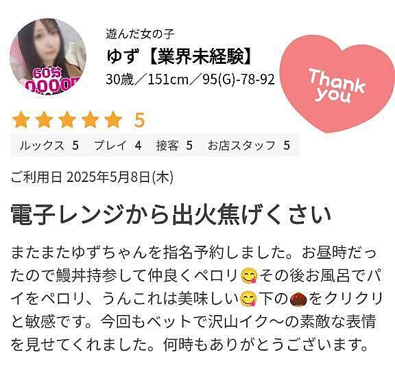Click the ご利用日 2025年5月8日 date line
Image resolution: width=395 pixels, height=370 pixels.
pyautogui.click(x=92, y=177)
